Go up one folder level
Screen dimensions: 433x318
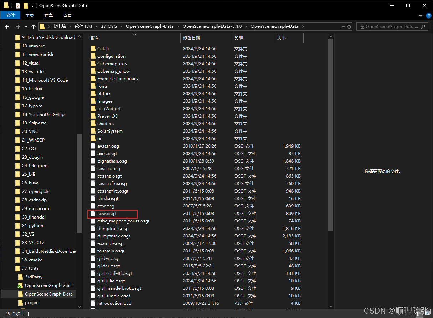[34, 27]
